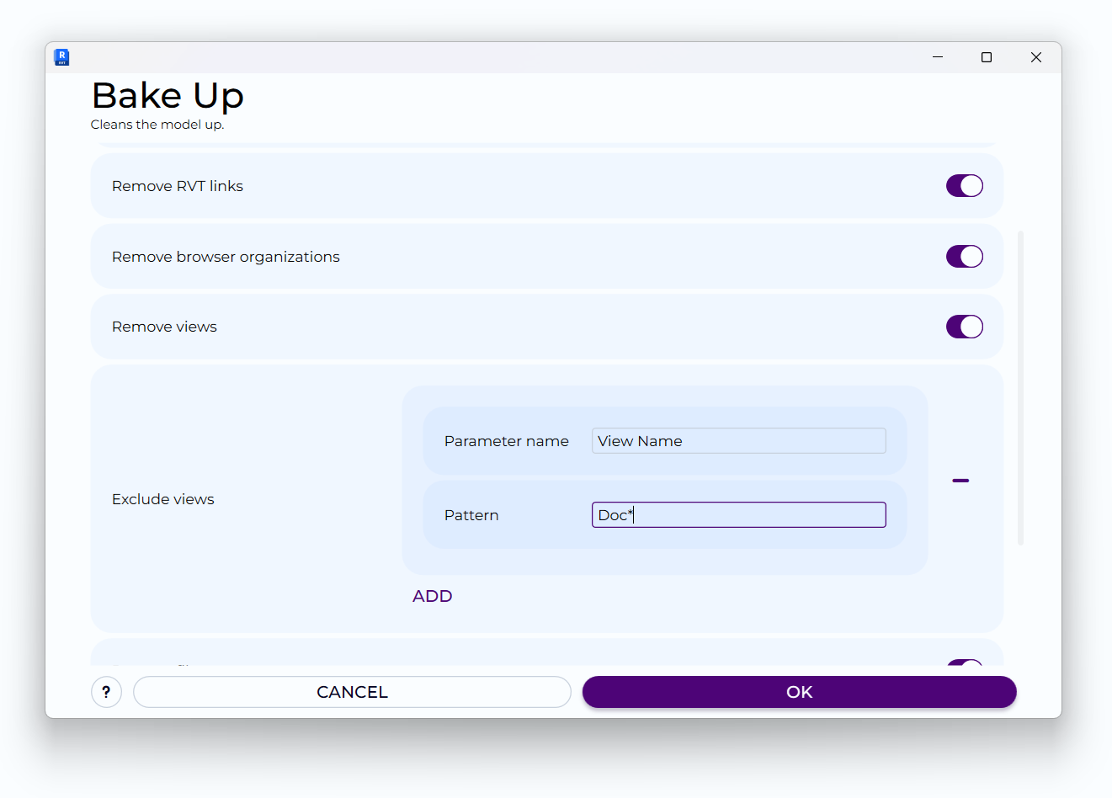
Task: Click the Exclude views label
Action: [x=163, y=499]
